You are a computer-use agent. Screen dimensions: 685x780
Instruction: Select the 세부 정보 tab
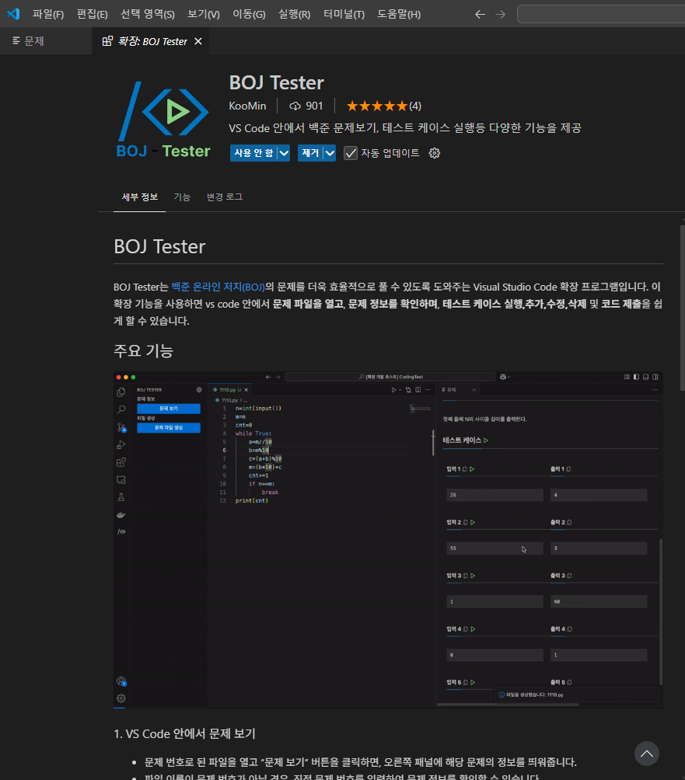(140, 197)
